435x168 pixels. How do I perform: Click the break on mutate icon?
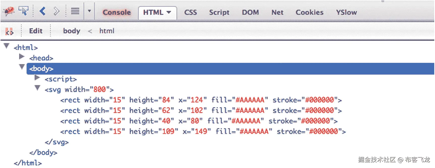(x=9, y=31)
